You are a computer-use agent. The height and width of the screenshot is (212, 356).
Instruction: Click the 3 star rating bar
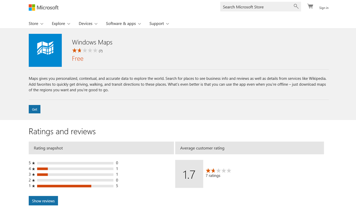(75, 174)
